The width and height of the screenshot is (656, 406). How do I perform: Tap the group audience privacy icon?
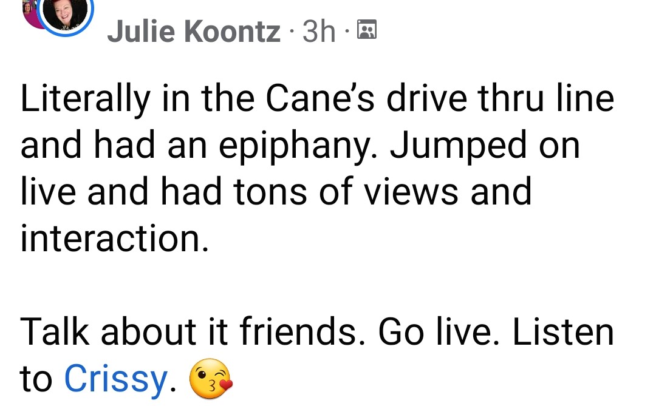click(x=367, y=30)
